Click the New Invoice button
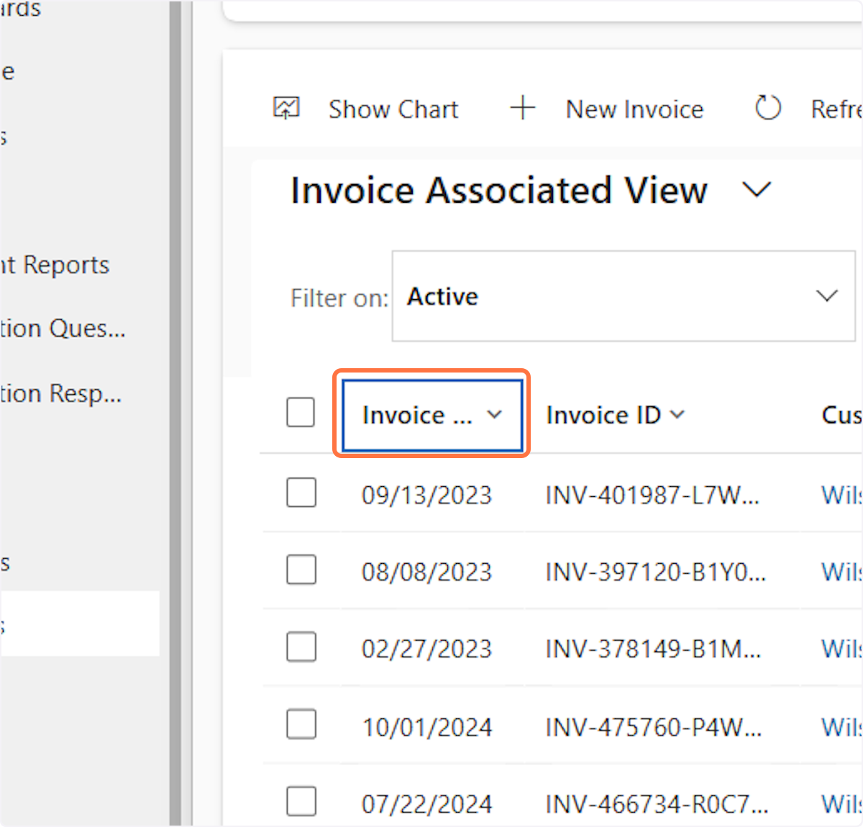The width and height of the screenshot is (863, 827). (x=634, y=109)
